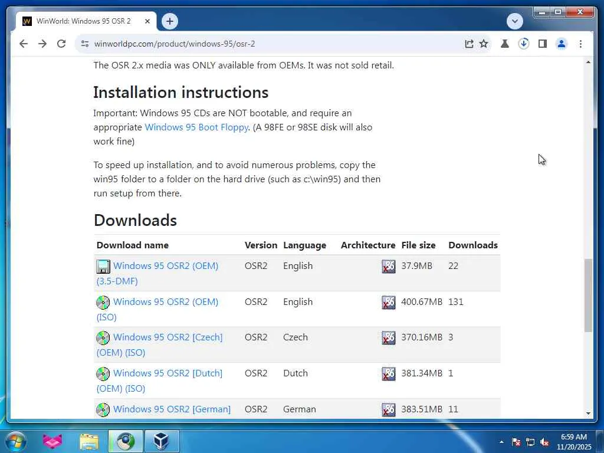Open Windows 95 OSR2 [Dutch] (OEM) (ISO) download

[159, 380]
